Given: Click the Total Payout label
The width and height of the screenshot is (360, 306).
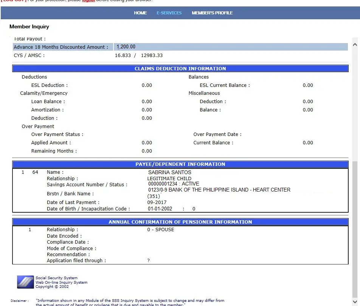Looking at the screenshot, I should coord(29,39).
